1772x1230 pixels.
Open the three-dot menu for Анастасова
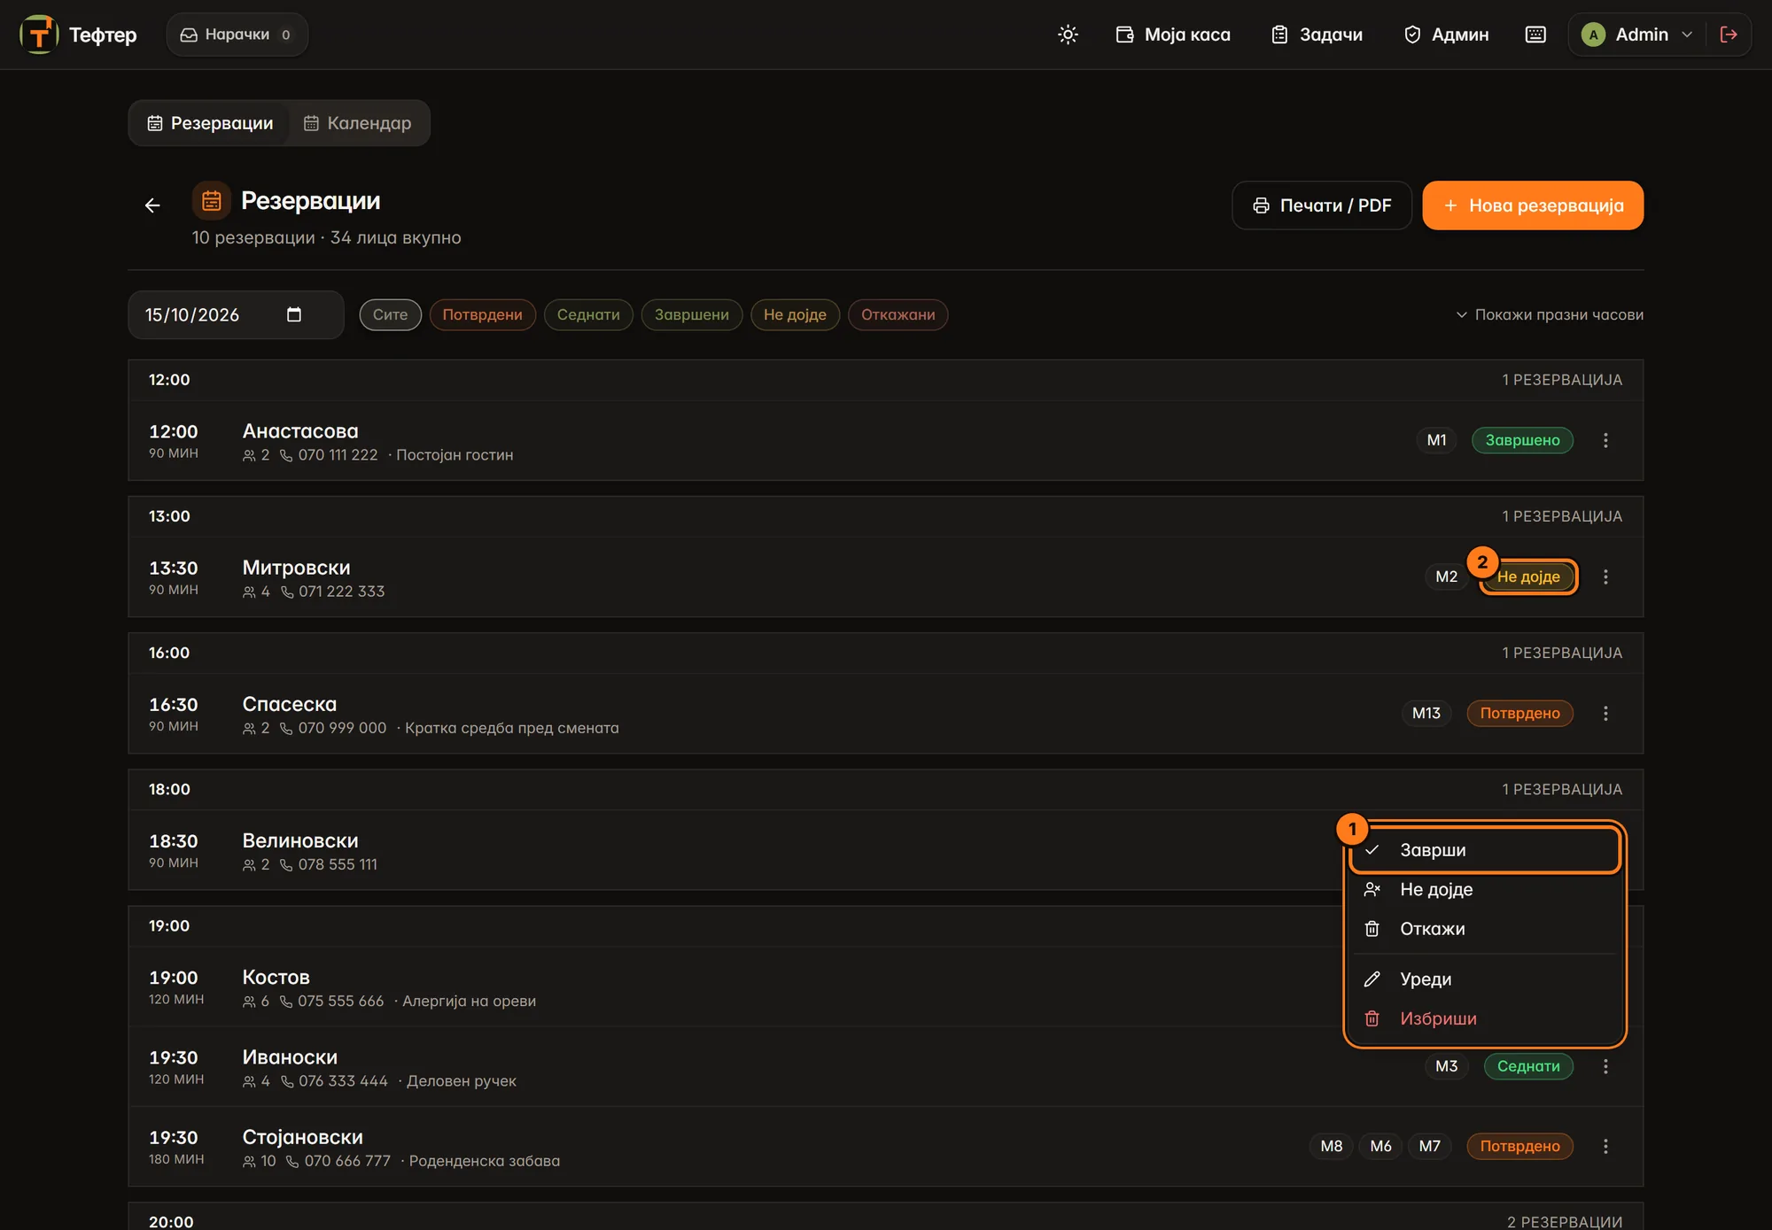1605,440
